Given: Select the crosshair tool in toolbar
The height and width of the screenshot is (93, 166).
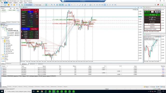Looking at the screenshot, I should [72, 5].
